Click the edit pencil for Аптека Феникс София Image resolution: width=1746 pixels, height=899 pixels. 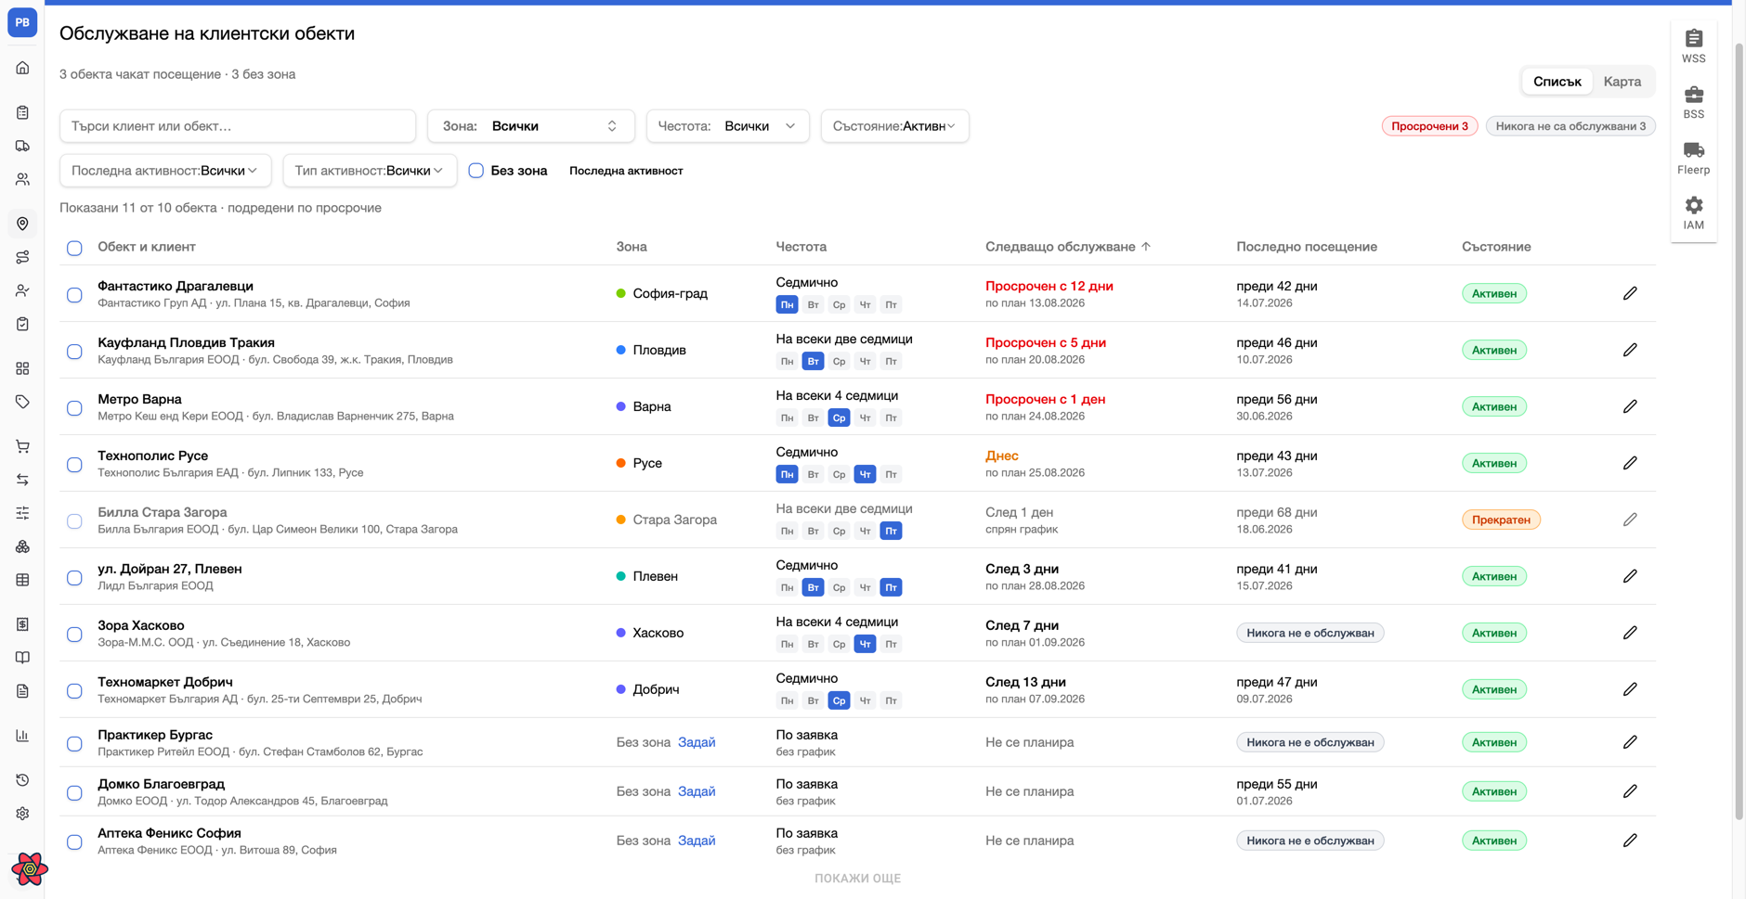tap(1630, 841)
